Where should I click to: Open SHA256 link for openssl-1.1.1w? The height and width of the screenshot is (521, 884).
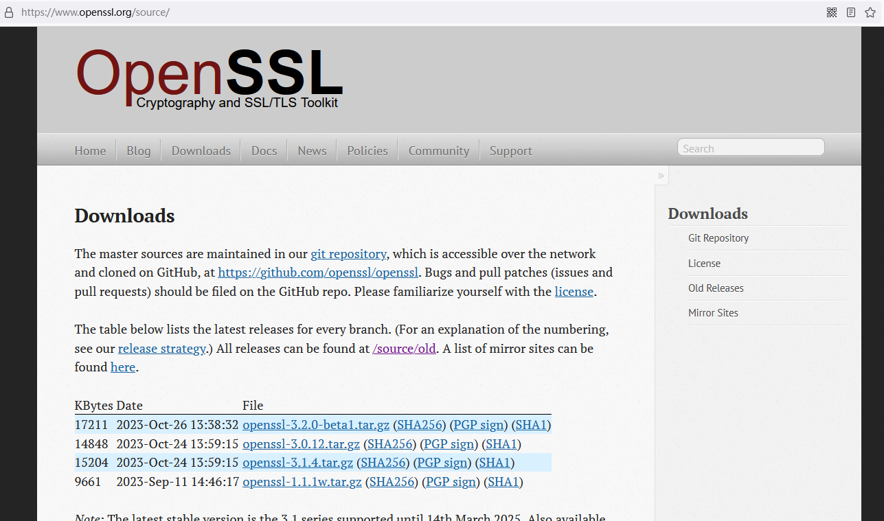[x=392, y=482]
